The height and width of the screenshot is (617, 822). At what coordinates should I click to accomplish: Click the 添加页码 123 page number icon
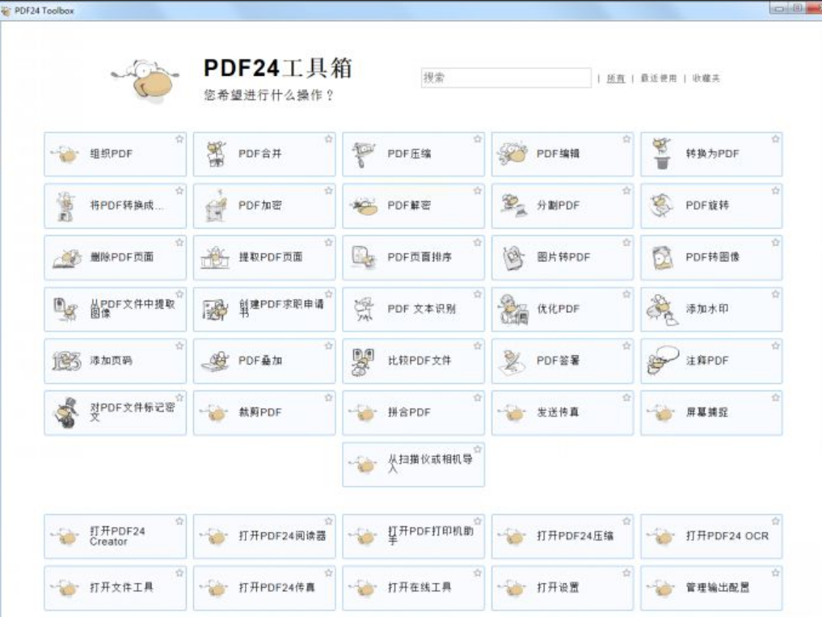[x=66, y=361]
